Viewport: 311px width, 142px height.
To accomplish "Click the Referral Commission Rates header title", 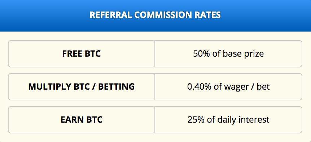I will coord(155,15).
